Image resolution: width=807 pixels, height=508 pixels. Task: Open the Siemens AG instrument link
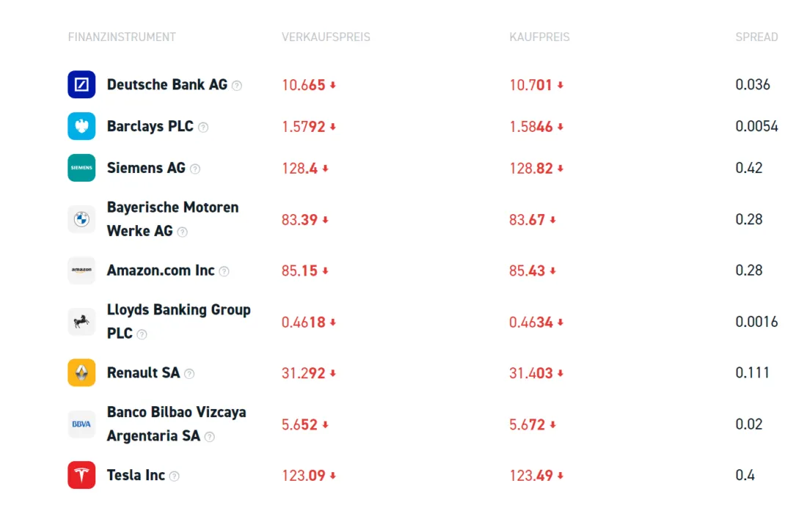(146, 168)
